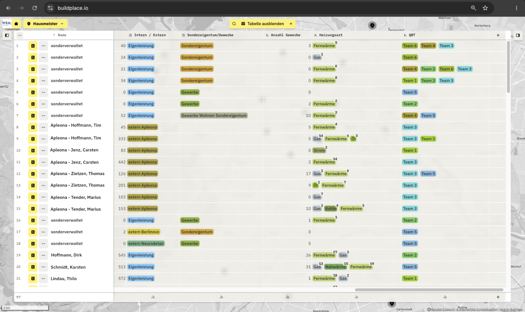Click Tabelle ausblenden to hide the table

262,24
